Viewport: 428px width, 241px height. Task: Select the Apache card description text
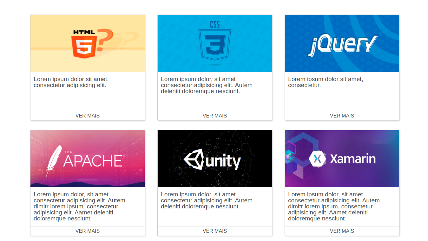[80, 206]
